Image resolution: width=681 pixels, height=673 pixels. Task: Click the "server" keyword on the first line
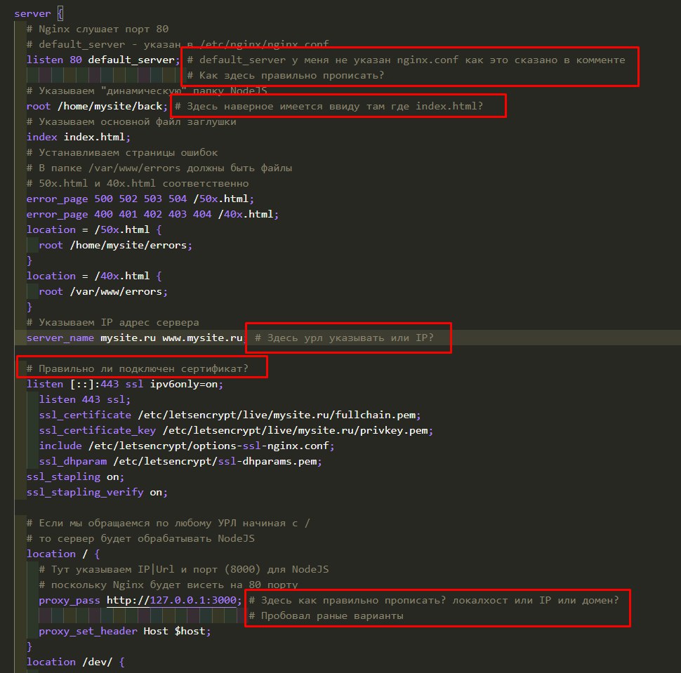point(32,13)
